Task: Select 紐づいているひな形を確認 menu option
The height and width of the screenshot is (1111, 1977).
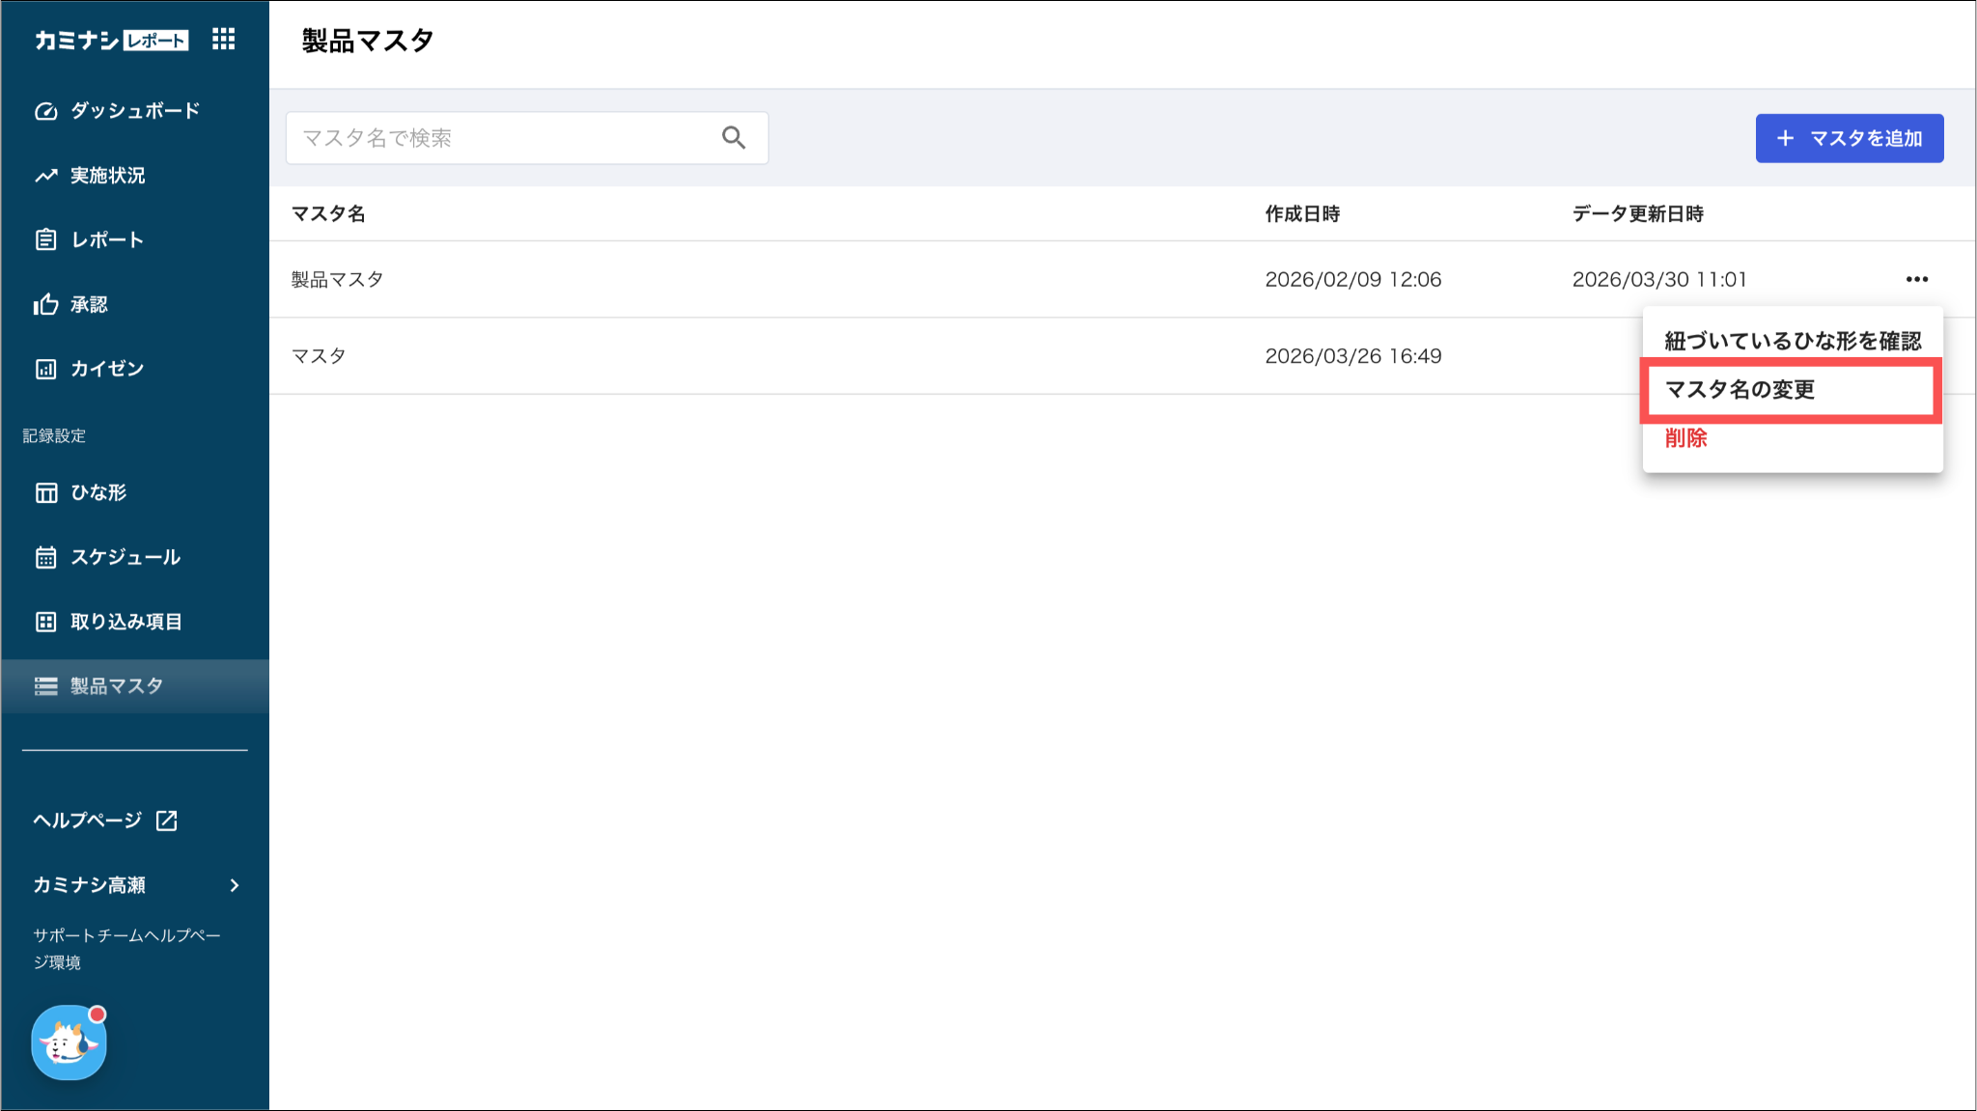Action: [1793, 341]
